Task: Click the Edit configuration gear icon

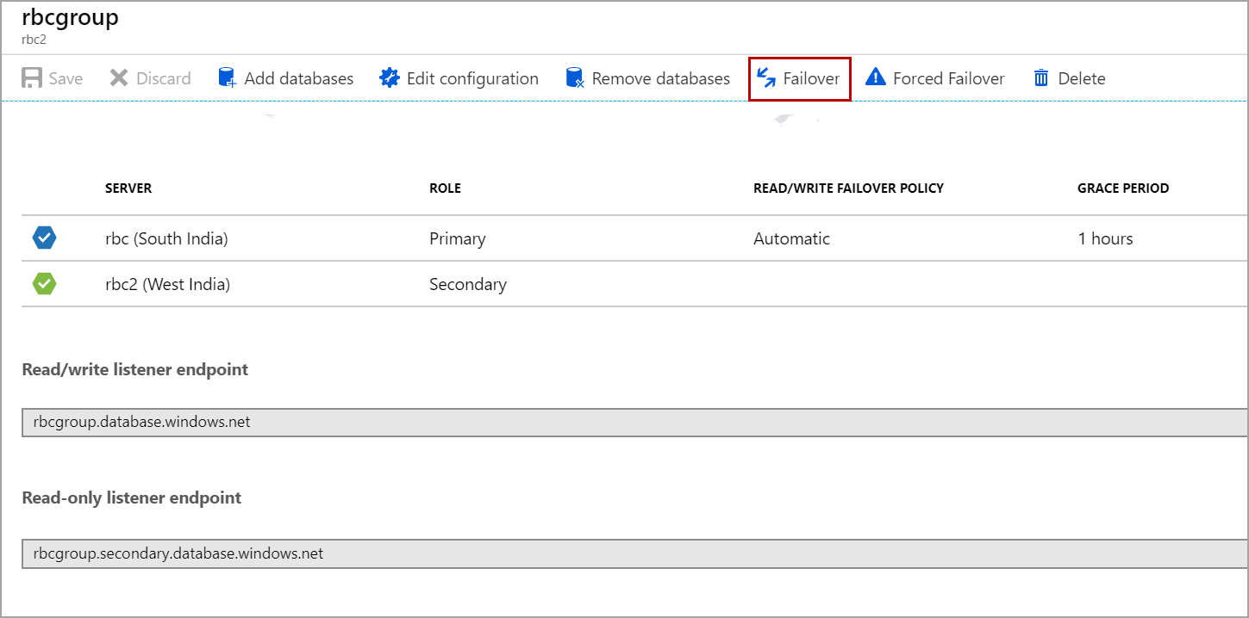Action: click(x=390, y=78)
